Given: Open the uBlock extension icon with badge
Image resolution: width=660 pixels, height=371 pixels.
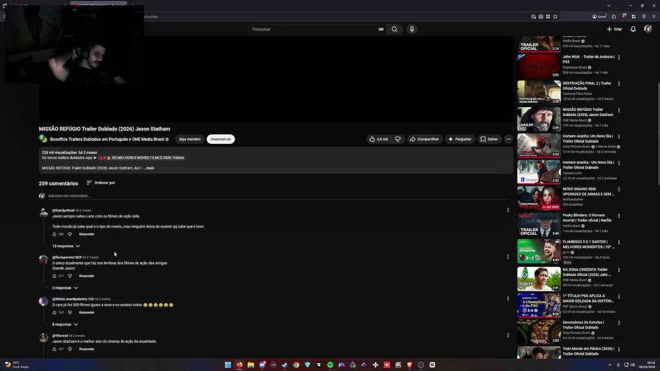Looking at the screenshot, I should (623, 16).
